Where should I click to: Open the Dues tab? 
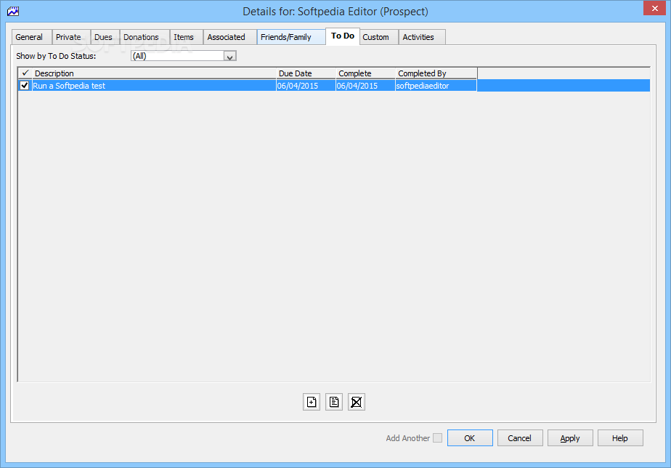pyautogui.click(x=105, y=37)
